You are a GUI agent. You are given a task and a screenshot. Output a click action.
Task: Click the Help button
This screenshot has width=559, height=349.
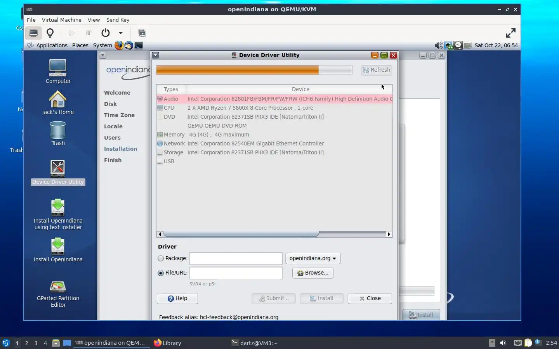point(177,299)
